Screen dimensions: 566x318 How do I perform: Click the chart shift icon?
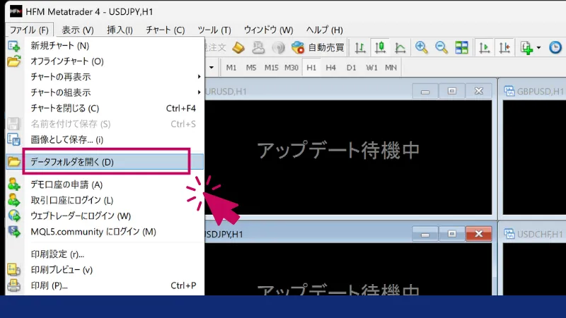click(x=504, y=48)
